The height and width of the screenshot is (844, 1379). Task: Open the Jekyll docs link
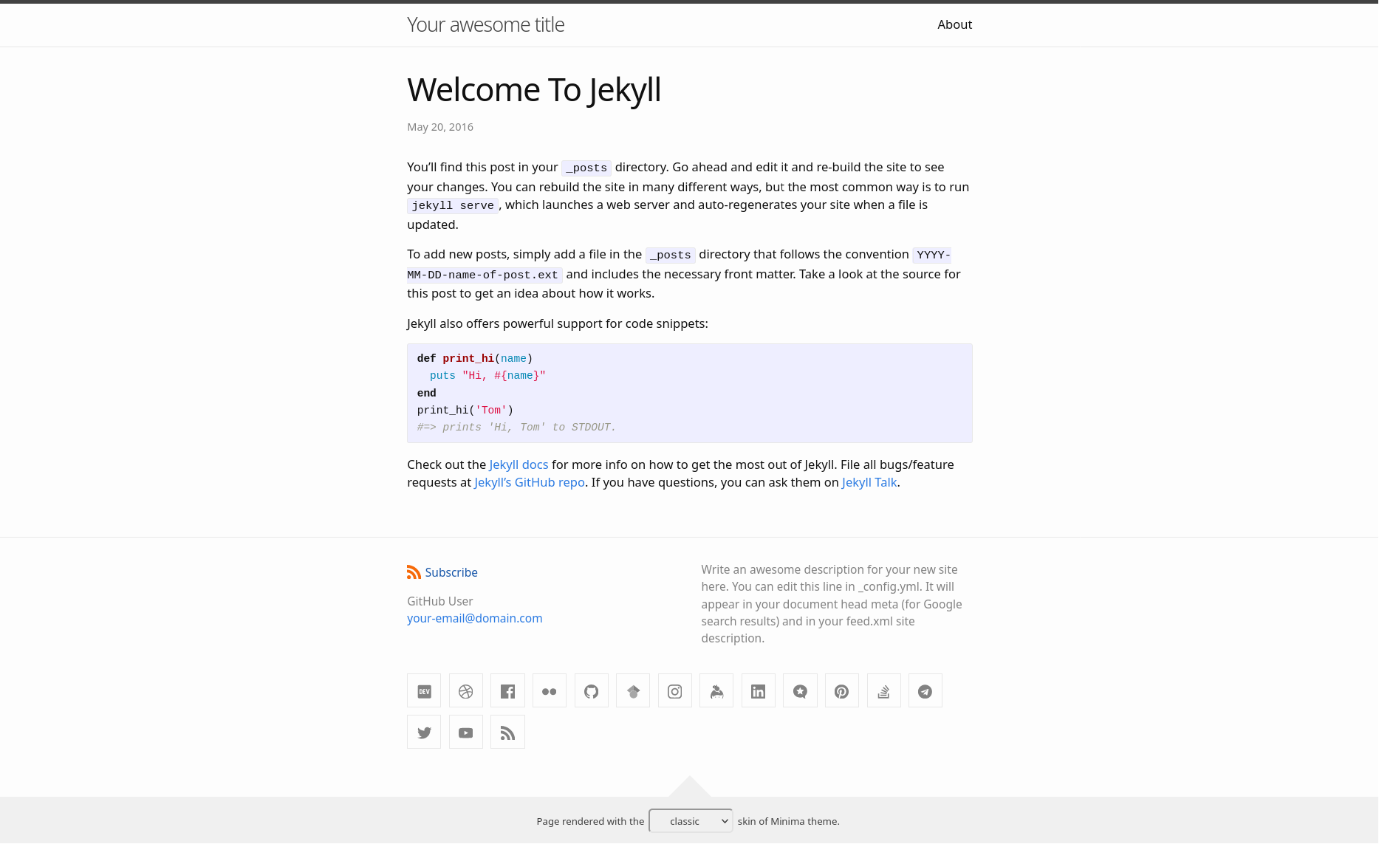519,464
